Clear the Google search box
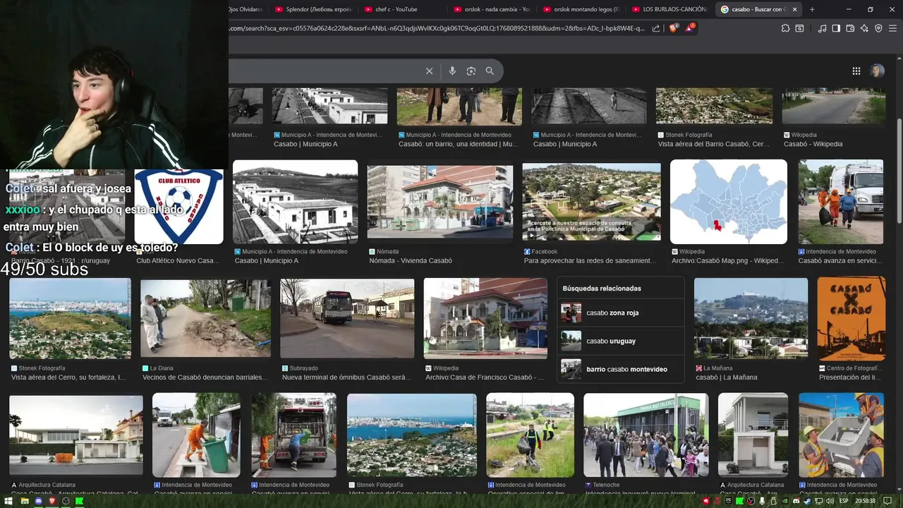 coord(429,71)
